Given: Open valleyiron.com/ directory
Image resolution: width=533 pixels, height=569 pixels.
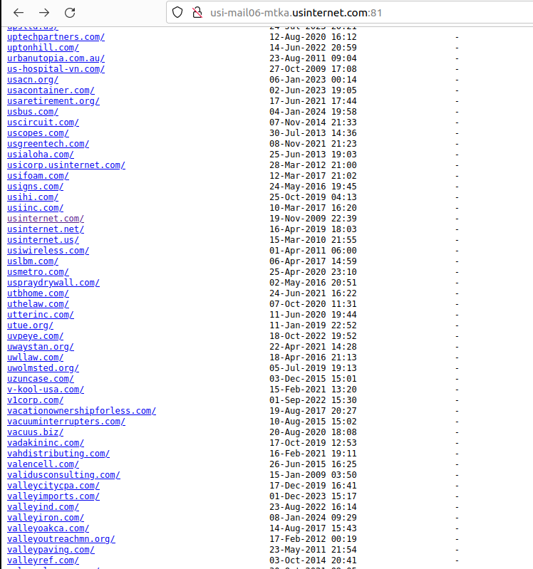Looking at the screenshot, I should click(46, 518).
